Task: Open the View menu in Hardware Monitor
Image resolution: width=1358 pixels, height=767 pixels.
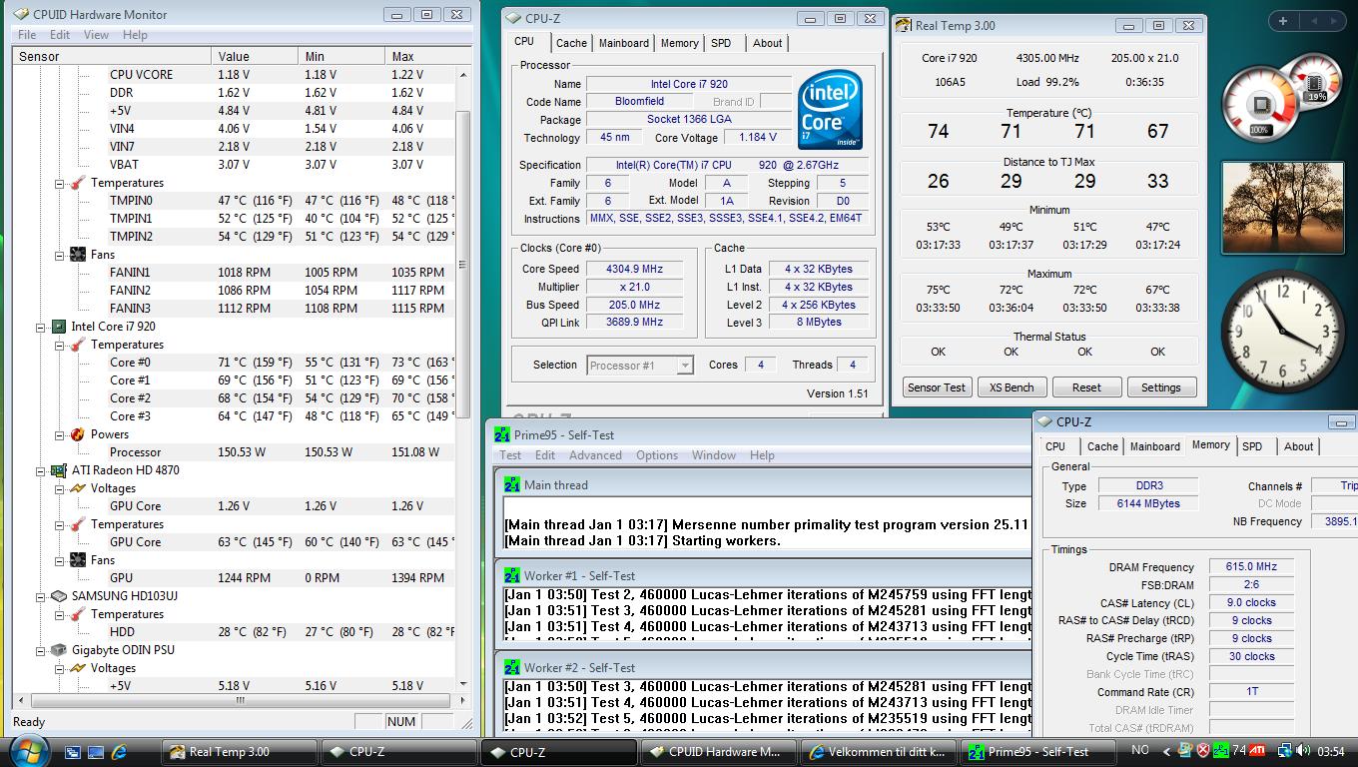Action: click(96, 35)
